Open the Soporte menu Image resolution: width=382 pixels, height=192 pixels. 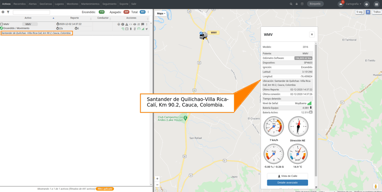point(124,4)
